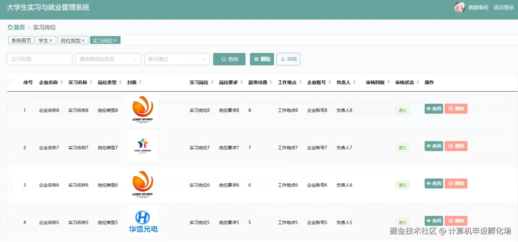The height and width of the screenshot is (242, 518).
Task: Click the cell text 岗位要求7
Action: 229,148
